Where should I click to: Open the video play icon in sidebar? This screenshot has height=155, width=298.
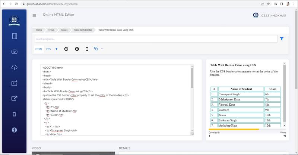[x=15, y=52]
